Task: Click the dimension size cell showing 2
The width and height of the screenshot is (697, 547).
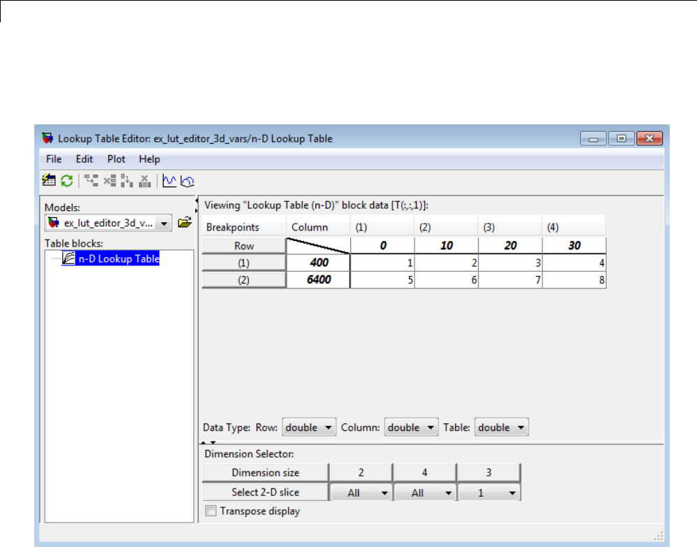Action: tap(361, 472)
